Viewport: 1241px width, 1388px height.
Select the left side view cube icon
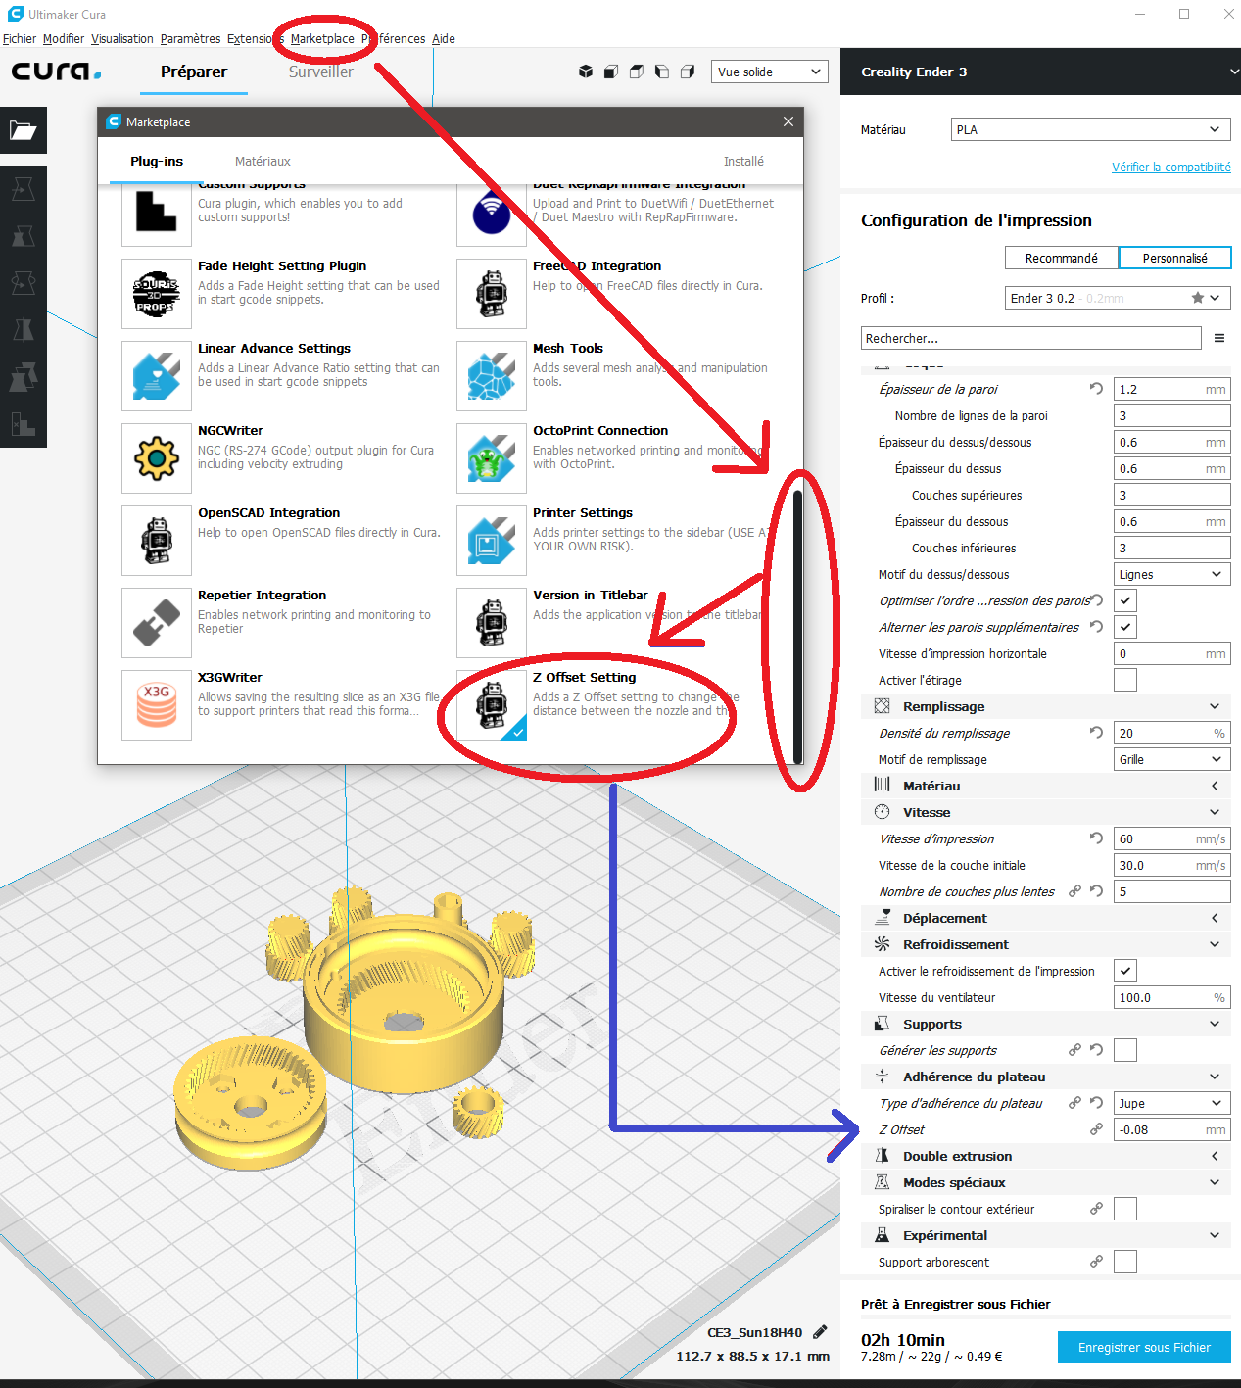click(x=662, y=72)
